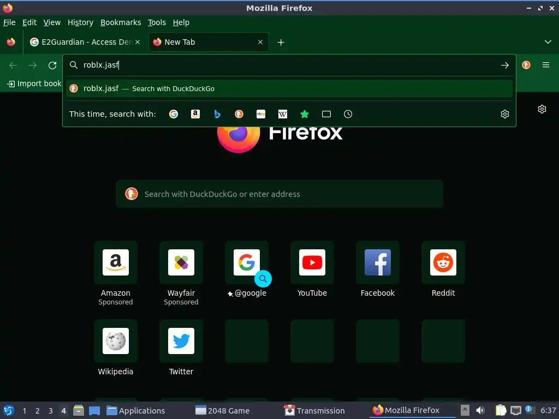Click Import bookmarks toolbar button
The height and width of the screenshot is (419, 559).
tap(34, 83)
